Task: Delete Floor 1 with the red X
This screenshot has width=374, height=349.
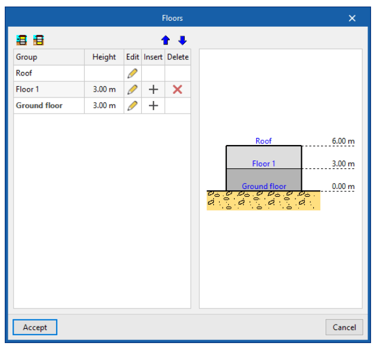Action: pos(177,90)
